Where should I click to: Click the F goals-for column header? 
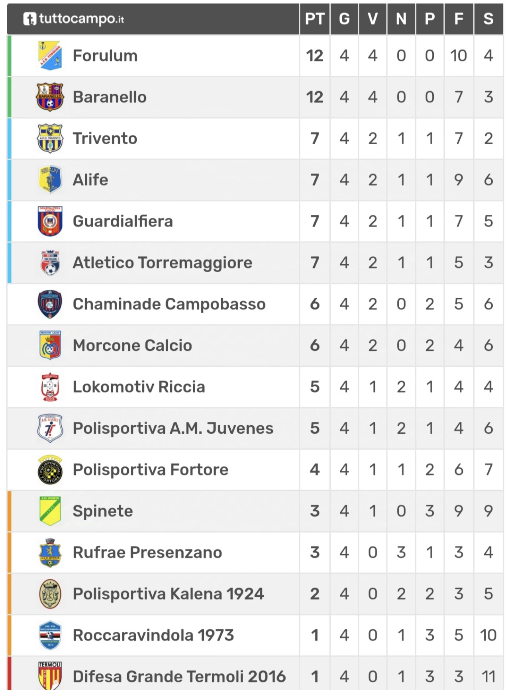[459, 19]
